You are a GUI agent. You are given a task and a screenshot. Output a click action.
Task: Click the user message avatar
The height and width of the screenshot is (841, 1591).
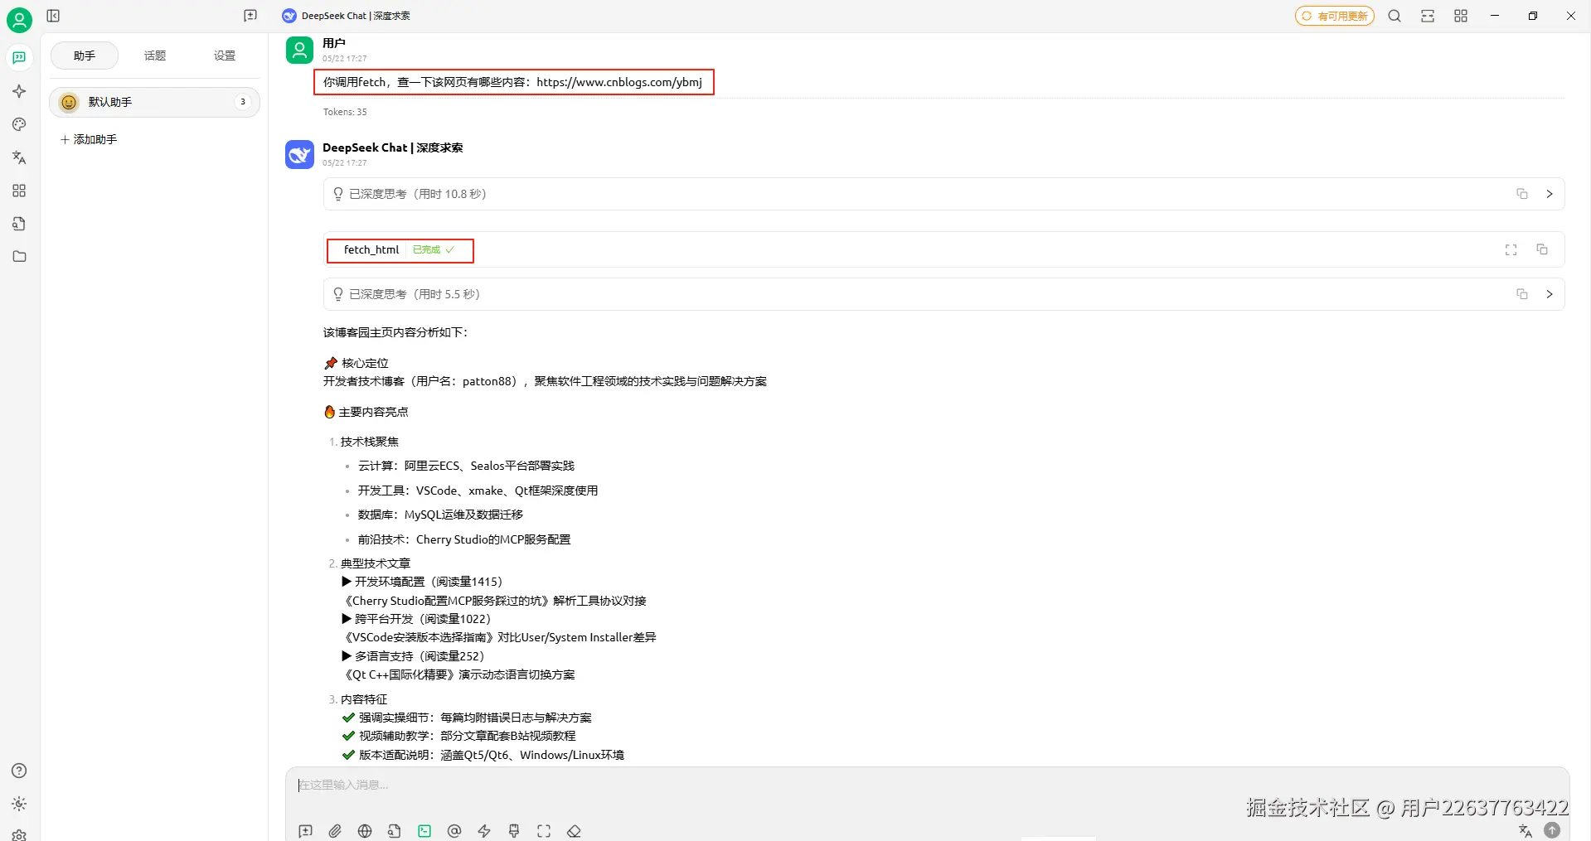click(299, 50)
